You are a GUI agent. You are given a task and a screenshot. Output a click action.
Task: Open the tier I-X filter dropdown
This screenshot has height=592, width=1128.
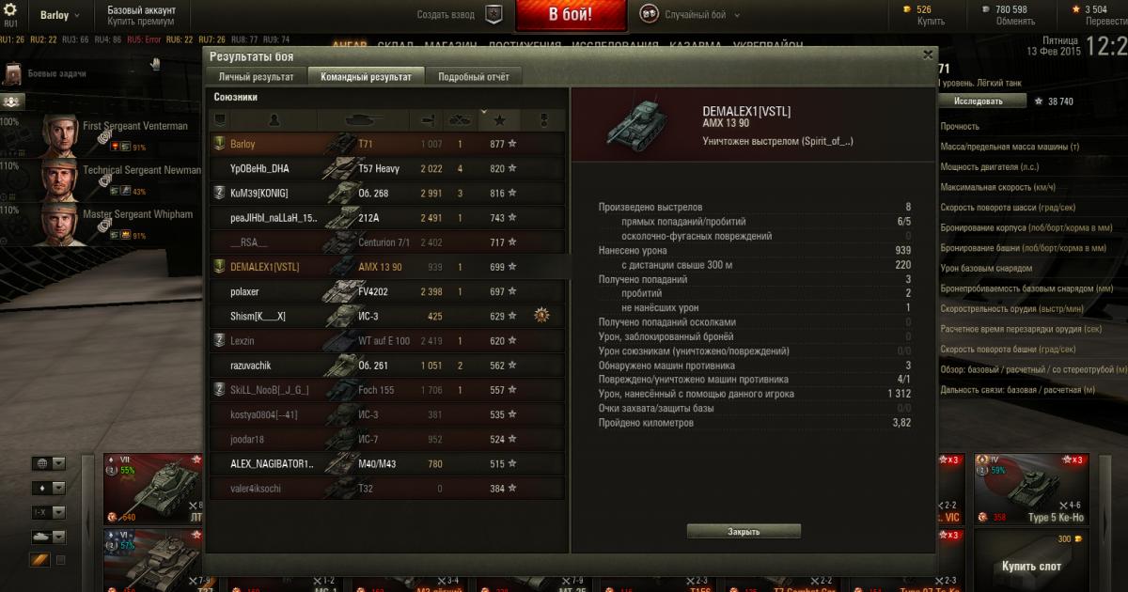[48, 512]
